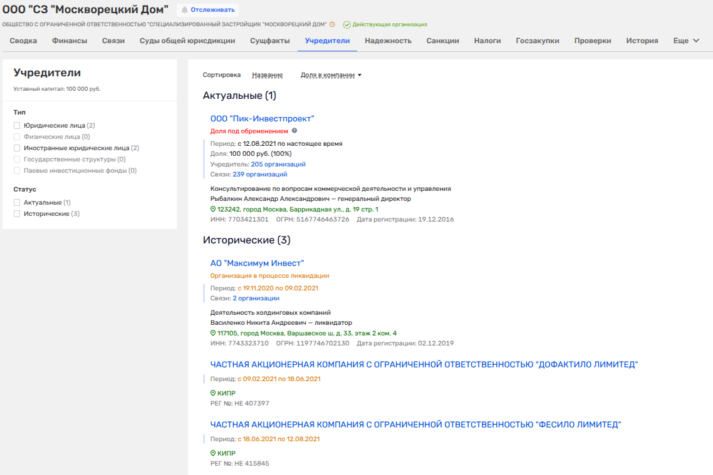
Task: Click map pin icon beside Варшавское ш. address
Action: tap(213, 334)
